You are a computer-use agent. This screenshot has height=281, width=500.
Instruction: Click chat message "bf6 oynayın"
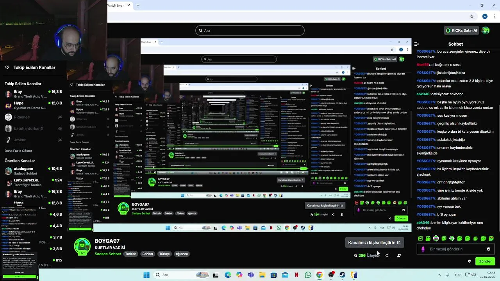(x=446, y=215)
